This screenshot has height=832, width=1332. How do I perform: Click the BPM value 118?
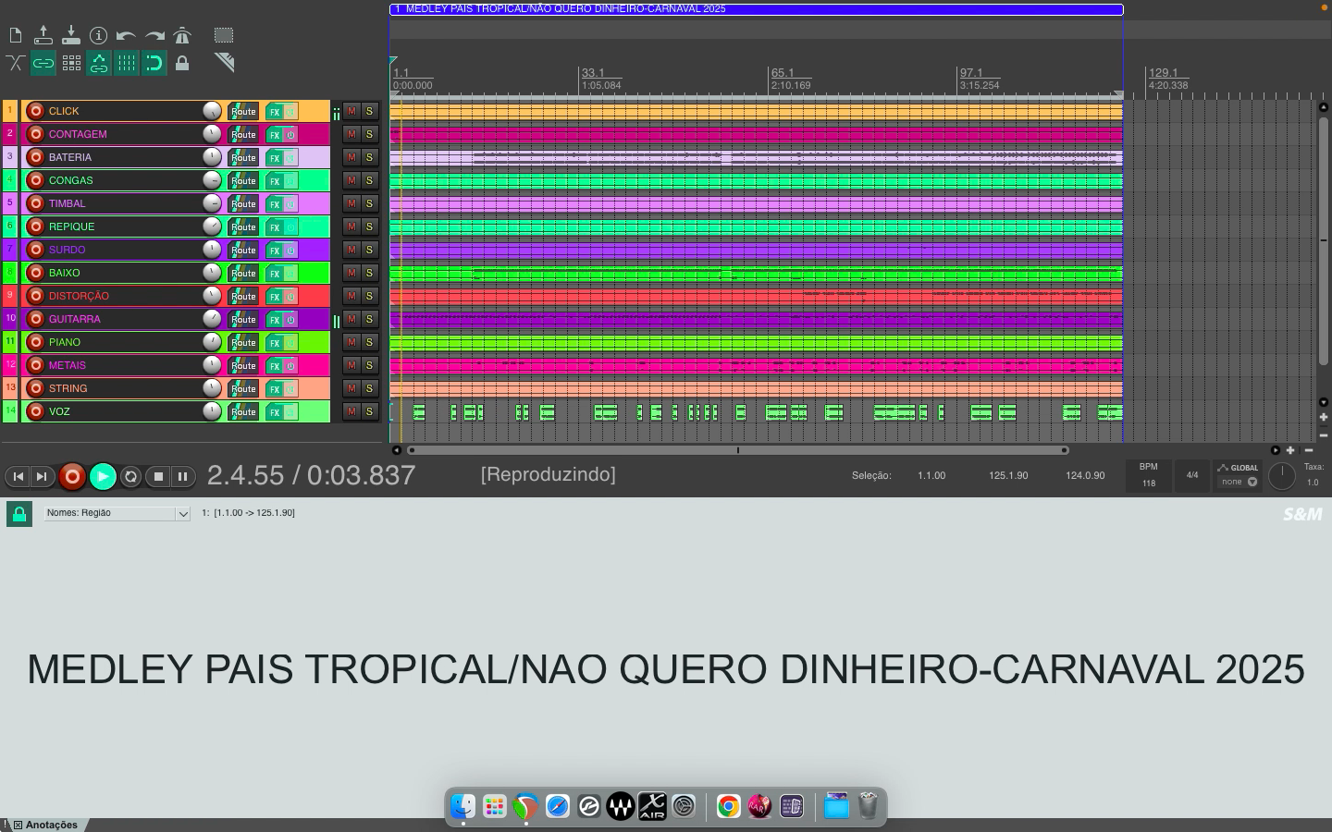[x=1148, y=483]
